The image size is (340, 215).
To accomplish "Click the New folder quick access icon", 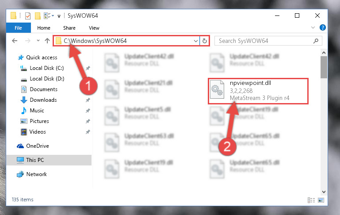I will coord(38,16).
